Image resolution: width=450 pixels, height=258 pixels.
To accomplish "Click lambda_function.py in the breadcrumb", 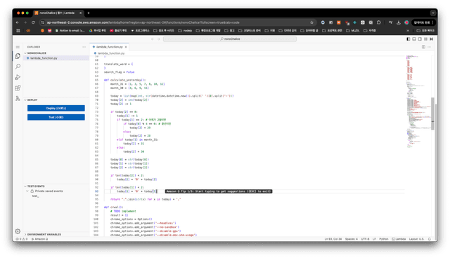I will [111, 53].
